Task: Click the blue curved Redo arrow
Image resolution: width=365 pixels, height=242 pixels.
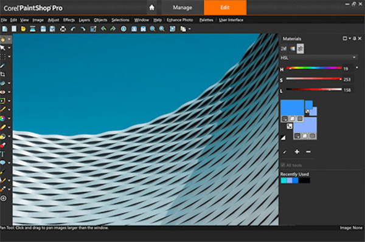Action: tap(83, 29)
